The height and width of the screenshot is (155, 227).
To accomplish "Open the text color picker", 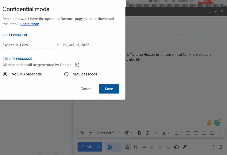I will (166, 133).
